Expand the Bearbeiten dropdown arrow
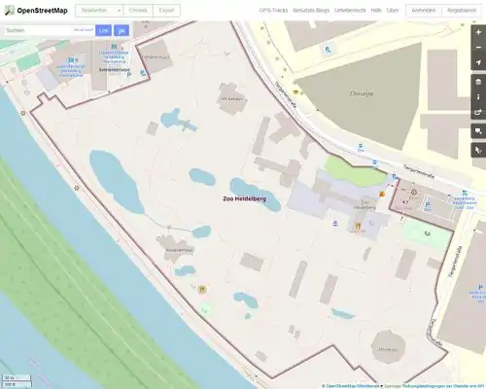 [119, 11]
